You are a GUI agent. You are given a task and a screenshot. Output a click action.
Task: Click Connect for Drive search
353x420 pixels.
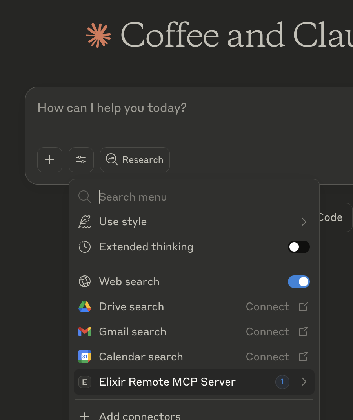(x=267, y=307)
